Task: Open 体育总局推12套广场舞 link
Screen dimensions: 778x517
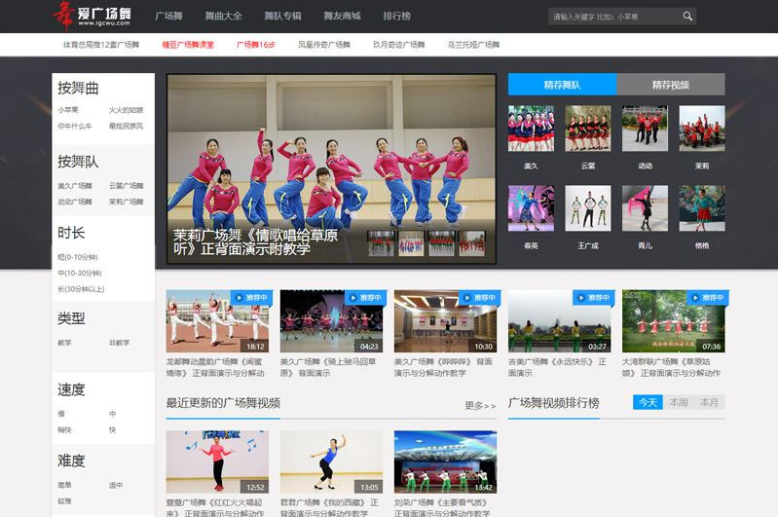Action: pos(101,45)
